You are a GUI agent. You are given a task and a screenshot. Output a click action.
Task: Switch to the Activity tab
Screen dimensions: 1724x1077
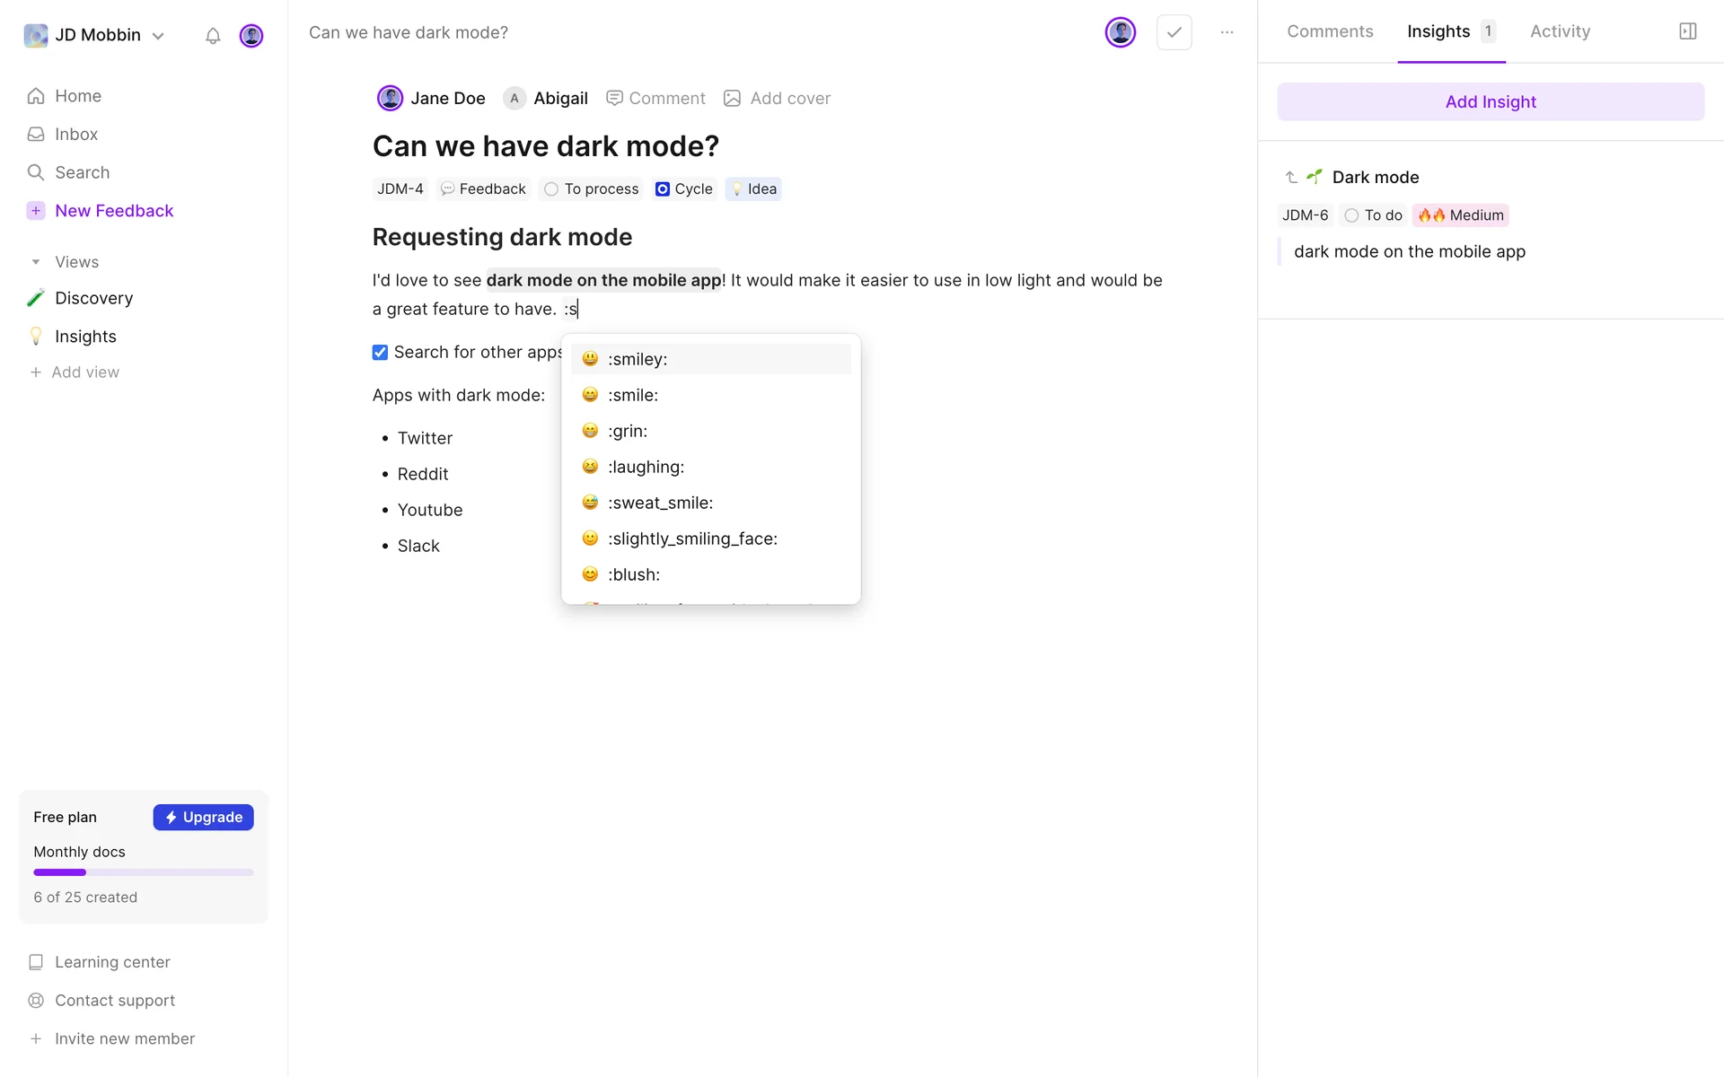tap(1560, 31)
